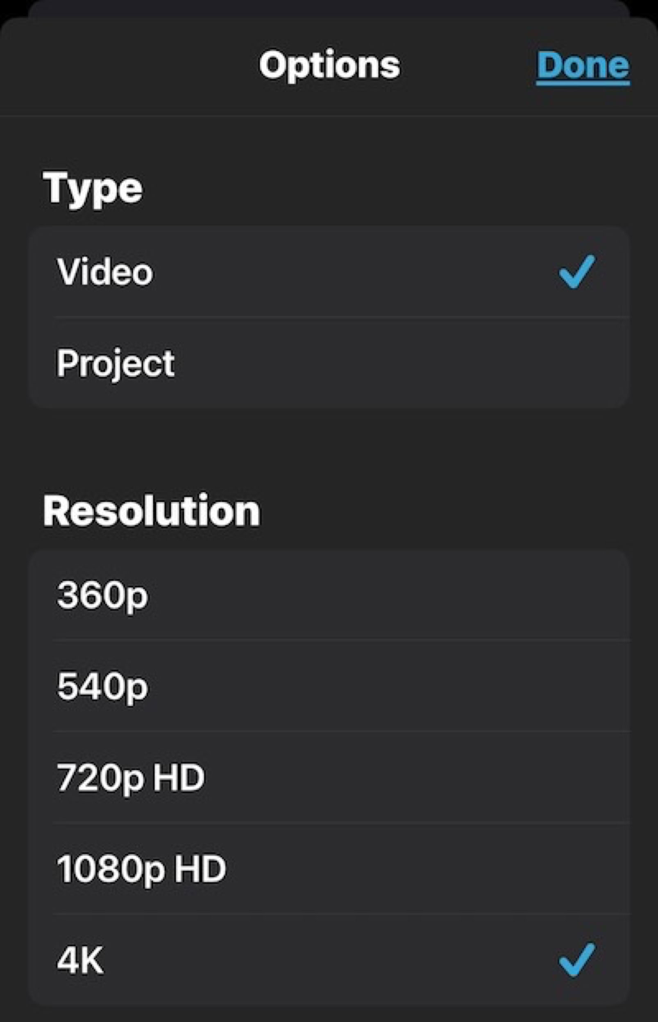Tap the background sheet above the Options panel
The image size is (658, 1022).
click(329, 8)
